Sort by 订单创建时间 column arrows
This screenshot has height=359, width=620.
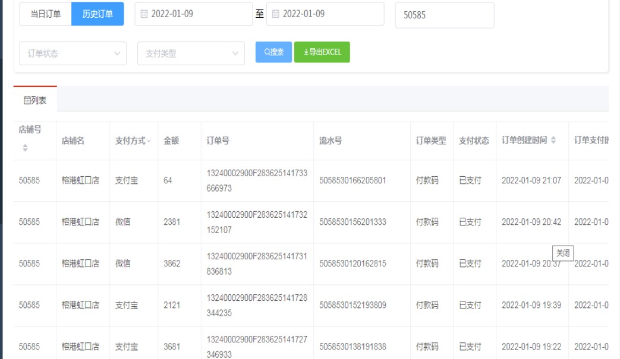[x=553, y=141]
